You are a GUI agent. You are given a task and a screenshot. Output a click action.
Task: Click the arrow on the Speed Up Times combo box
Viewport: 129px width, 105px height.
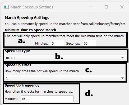click(122, 78)
